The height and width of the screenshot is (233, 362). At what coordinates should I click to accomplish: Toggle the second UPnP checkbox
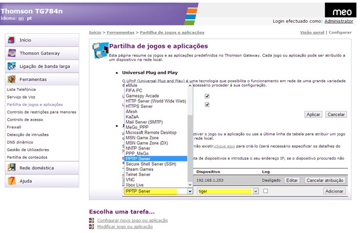(208, 104)
